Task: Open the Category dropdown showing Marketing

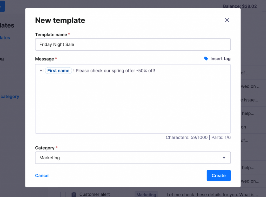Action: [130, 158]
